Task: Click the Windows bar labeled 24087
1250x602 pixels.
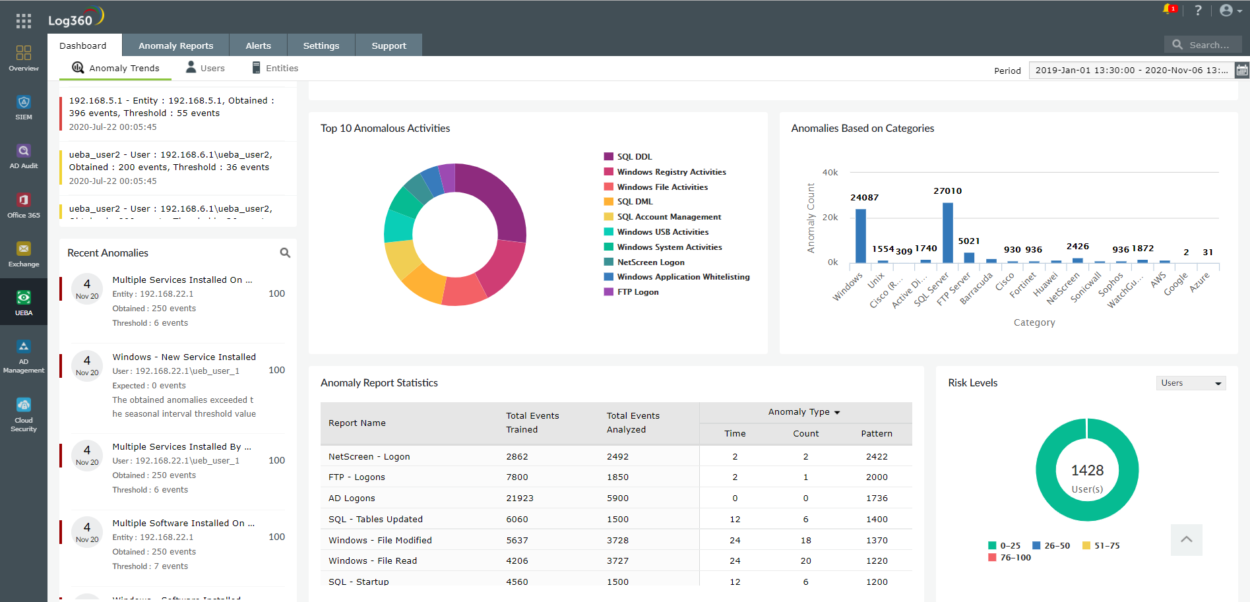Action: click(x=861, y=236)
